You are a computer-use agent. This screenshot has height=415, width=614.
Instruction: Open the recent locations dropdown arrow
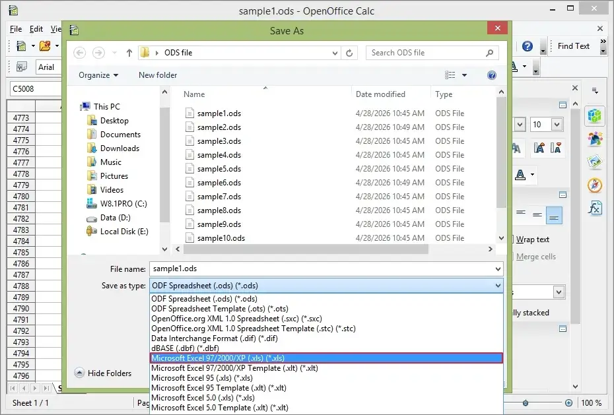pos(114,53)
